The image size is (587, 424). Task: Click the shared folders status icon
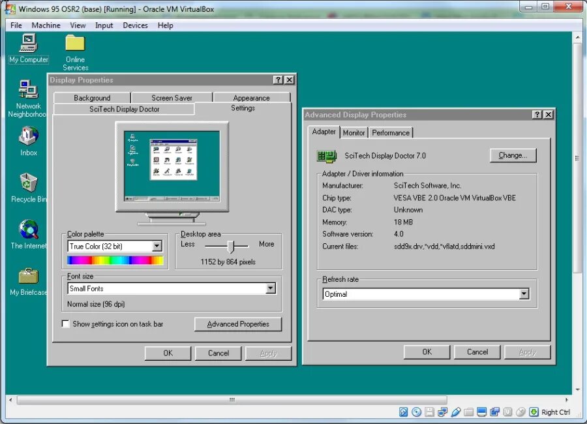[469, 412]
